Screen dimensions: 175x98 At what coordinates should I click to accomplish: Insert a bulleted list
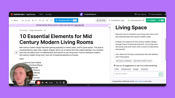click(43, 20)
